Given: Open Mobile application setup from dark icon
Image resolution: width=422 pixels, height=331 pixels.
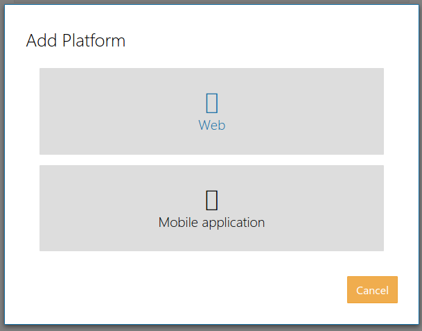Looking at the screenshot, I should [x=212, y=200].
